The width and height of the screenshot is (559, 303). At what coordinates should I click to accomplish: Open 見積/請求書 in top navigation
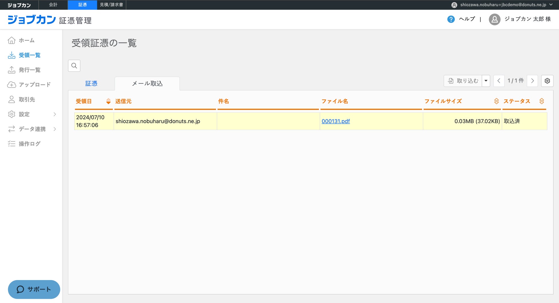point(112,5)
